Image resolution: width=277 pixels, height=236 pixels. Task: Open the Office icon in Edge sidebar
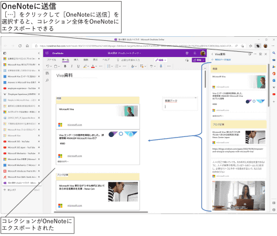[x=274, y=74]
